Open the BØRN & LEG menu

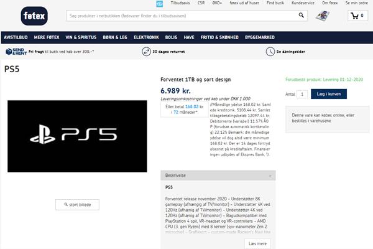click(x=115, y=37)
